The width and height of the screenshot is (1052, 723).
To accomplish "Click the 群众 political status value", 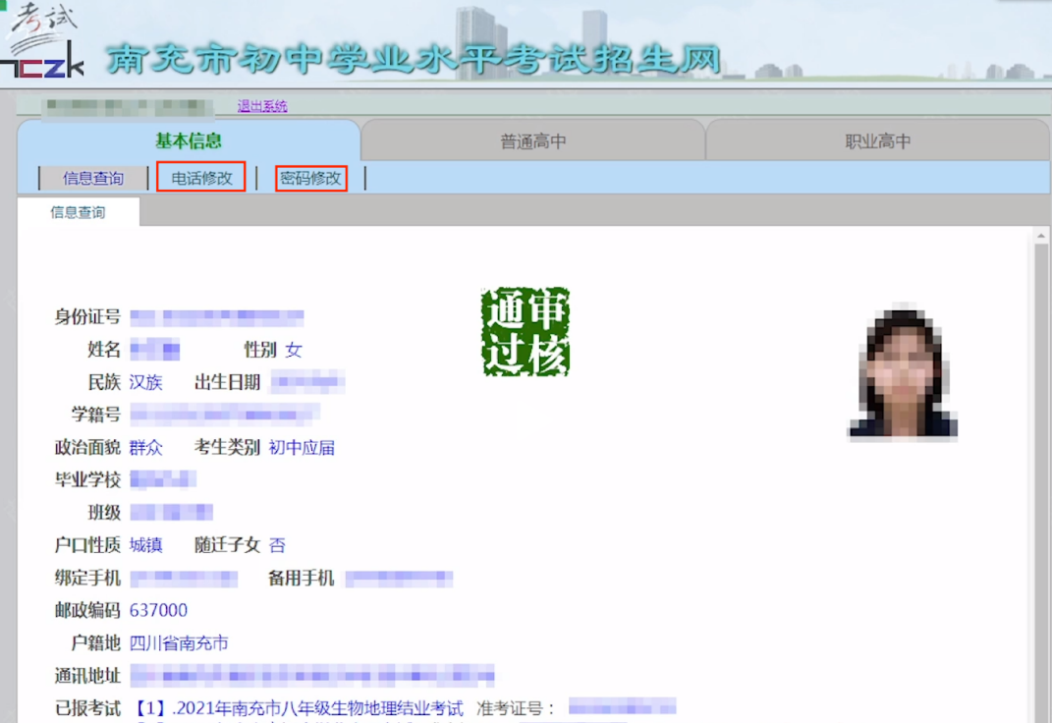I will [x=146, y=447].
